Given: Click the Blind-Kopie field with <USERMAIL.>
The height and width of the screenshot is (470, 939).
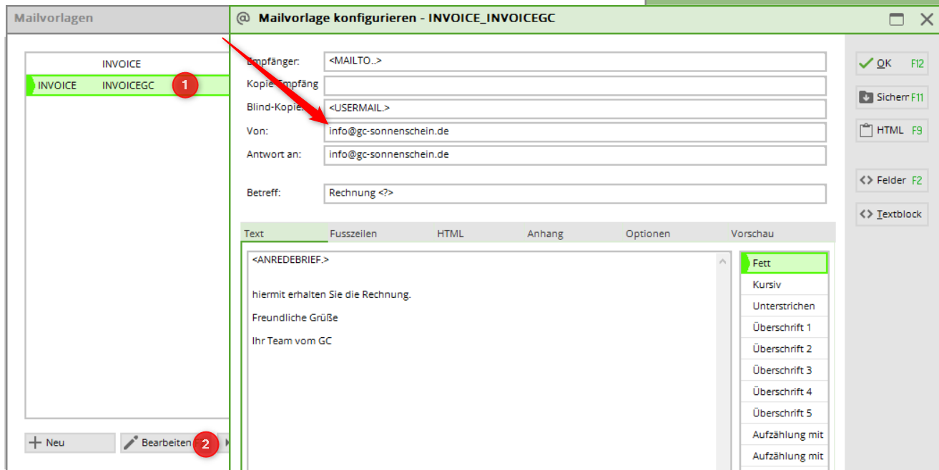Looking at the screenshot, I should tap(575, 109).
